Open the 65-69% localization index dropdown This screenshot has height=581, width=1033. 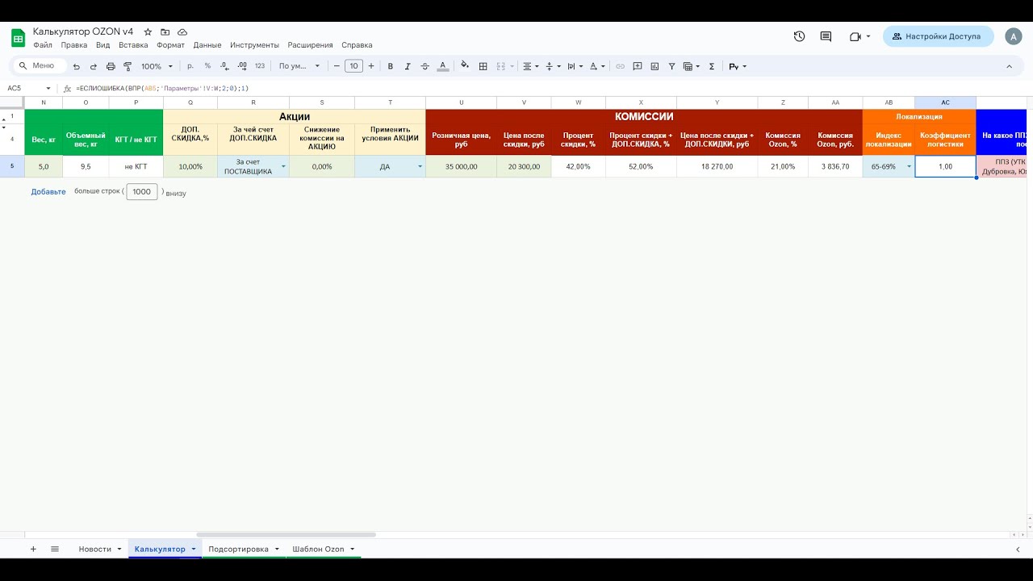[909, 166]
